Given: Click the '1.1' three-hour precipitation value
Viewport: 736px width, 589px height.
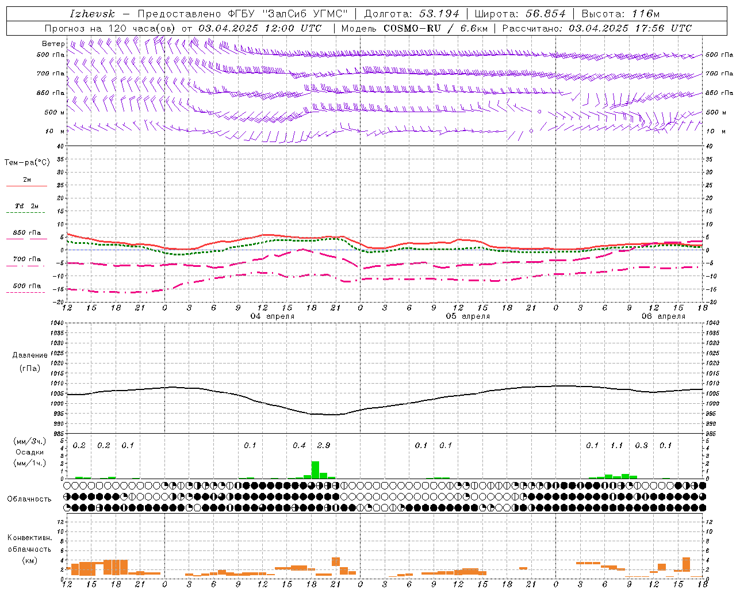Looking at the screenshot, I should click(x=616, y=445).
